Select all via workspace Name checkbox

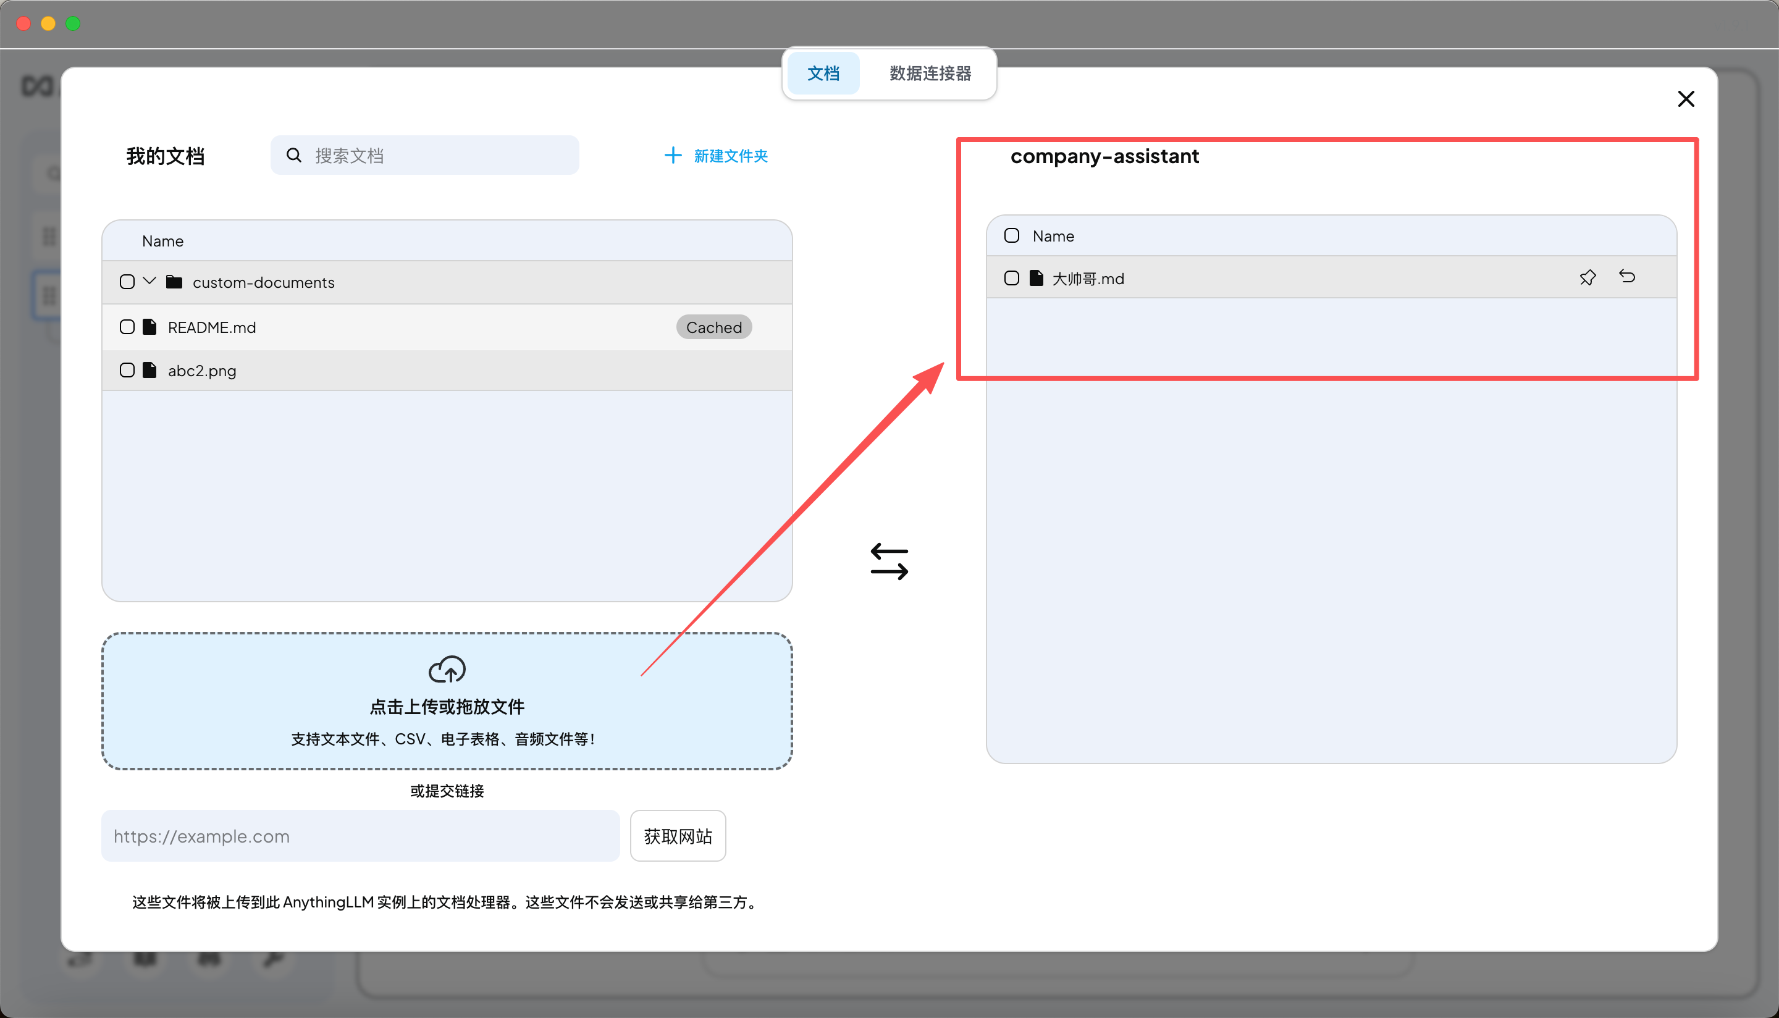(x=1011, y=235)
